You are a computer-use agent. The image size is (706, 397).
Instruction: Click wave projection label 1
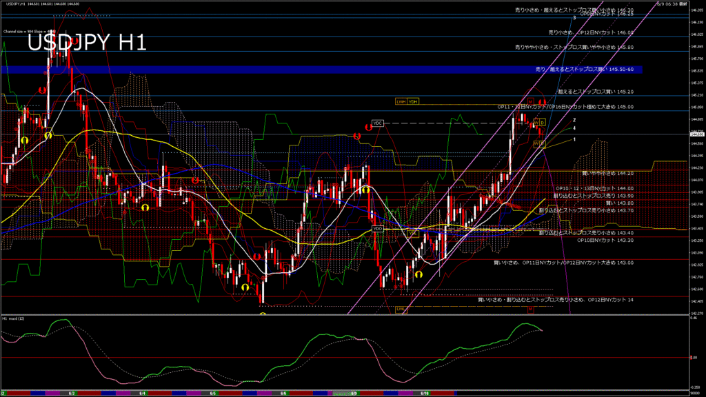574,139
